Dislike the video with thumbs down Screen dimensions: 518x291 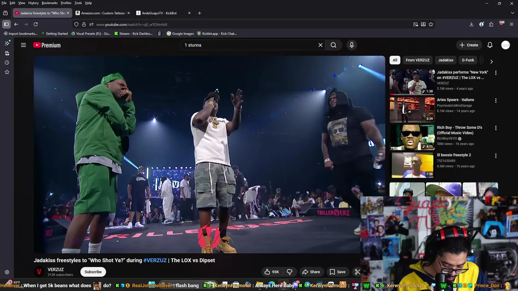click(290, 272)
